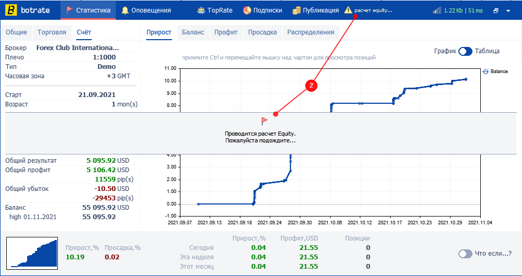
Task: Open the Баланс chart tab
Action: click(193, 32)
